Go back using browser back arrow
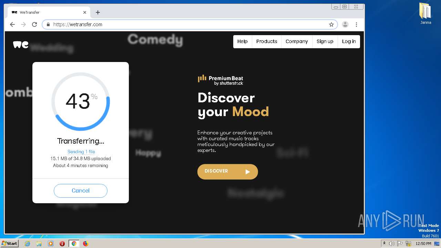This screenshot has width=441, height=248. tap(12, 24)
